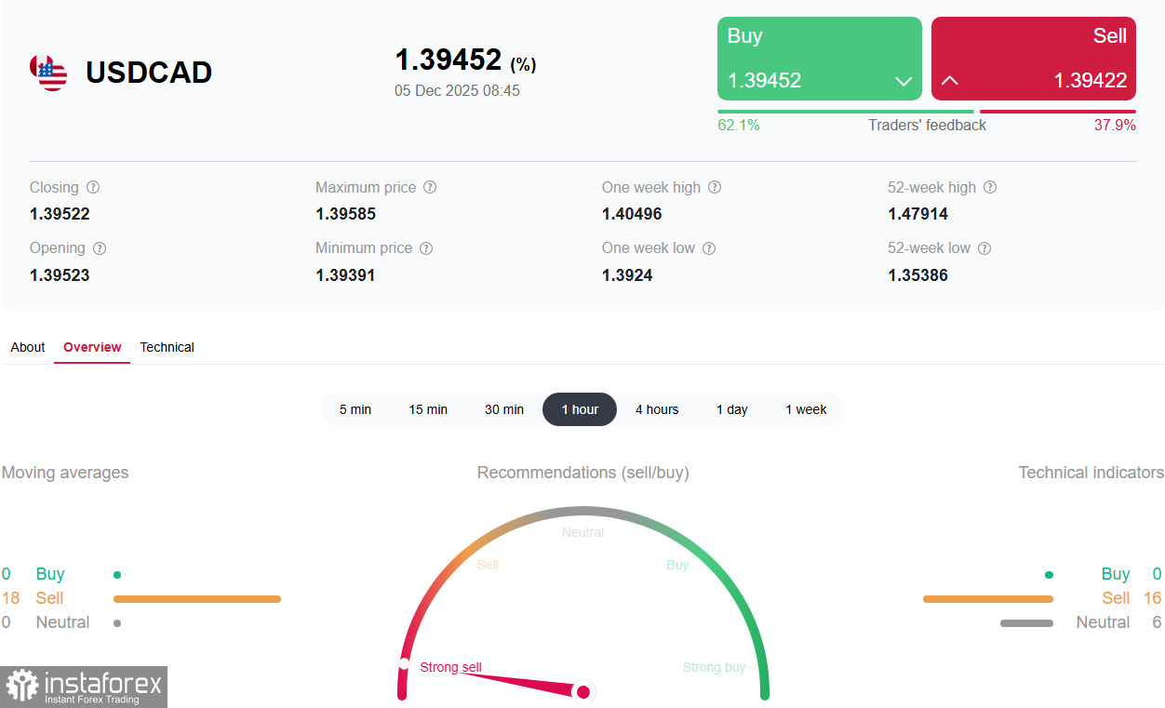Switch to the 1 day timeframe
This screenshot has width=1165, height=708.
point(731,409)
